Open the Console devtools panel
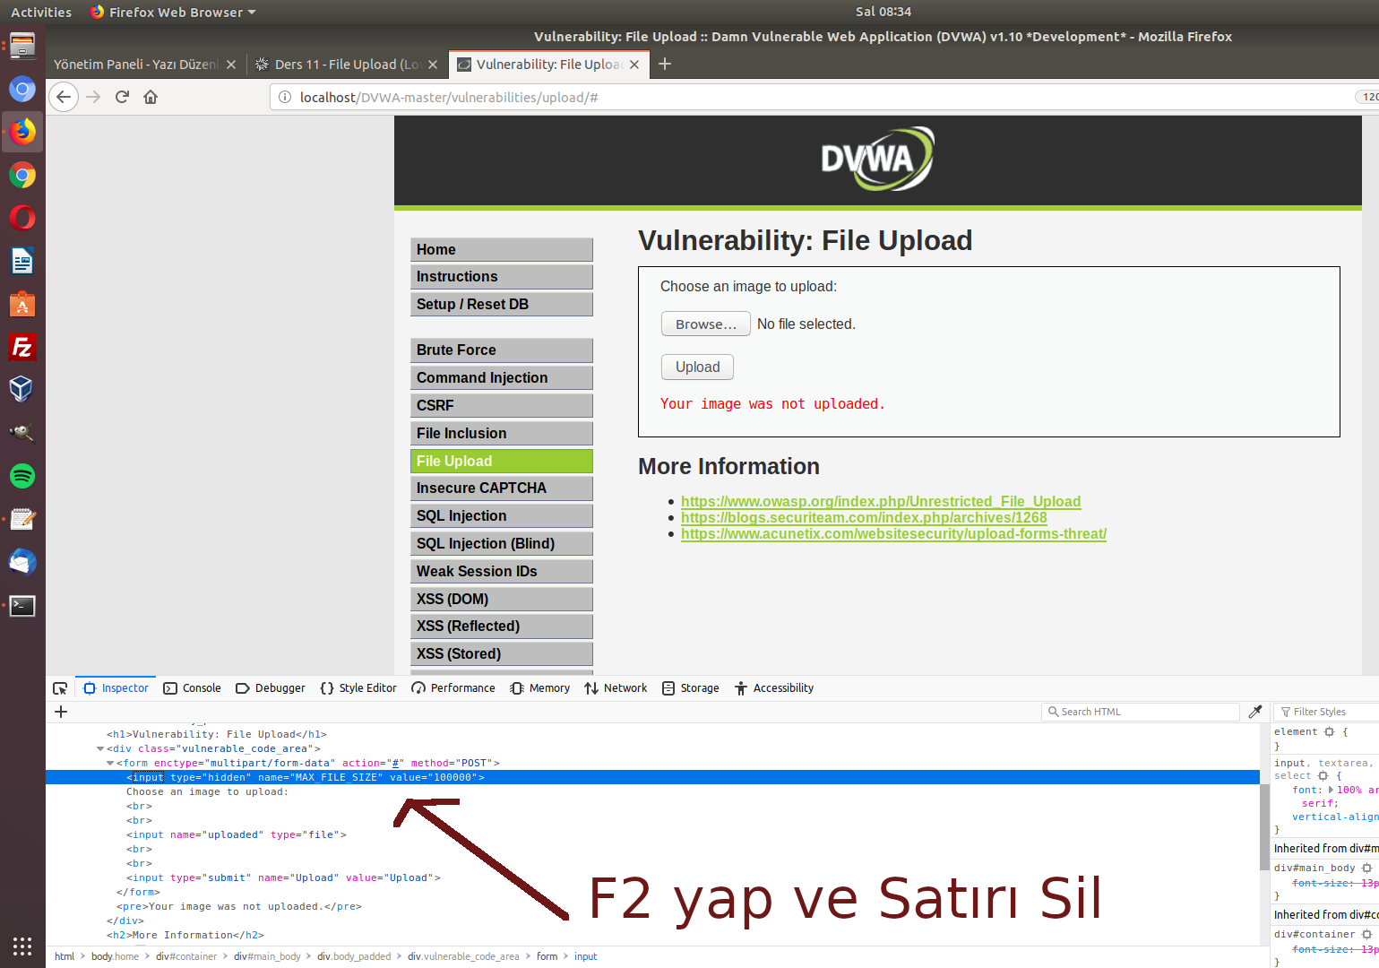Screen dimensions: 1379x968 (192, 688)
